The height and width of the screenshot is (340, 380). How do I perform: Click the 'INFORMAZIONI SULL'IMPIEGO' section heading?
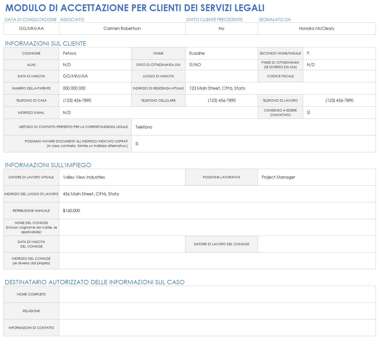point(48,165)
